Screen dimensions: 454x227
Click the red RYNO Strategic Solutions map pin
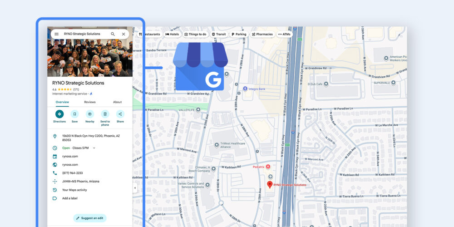tap(270, 184)
